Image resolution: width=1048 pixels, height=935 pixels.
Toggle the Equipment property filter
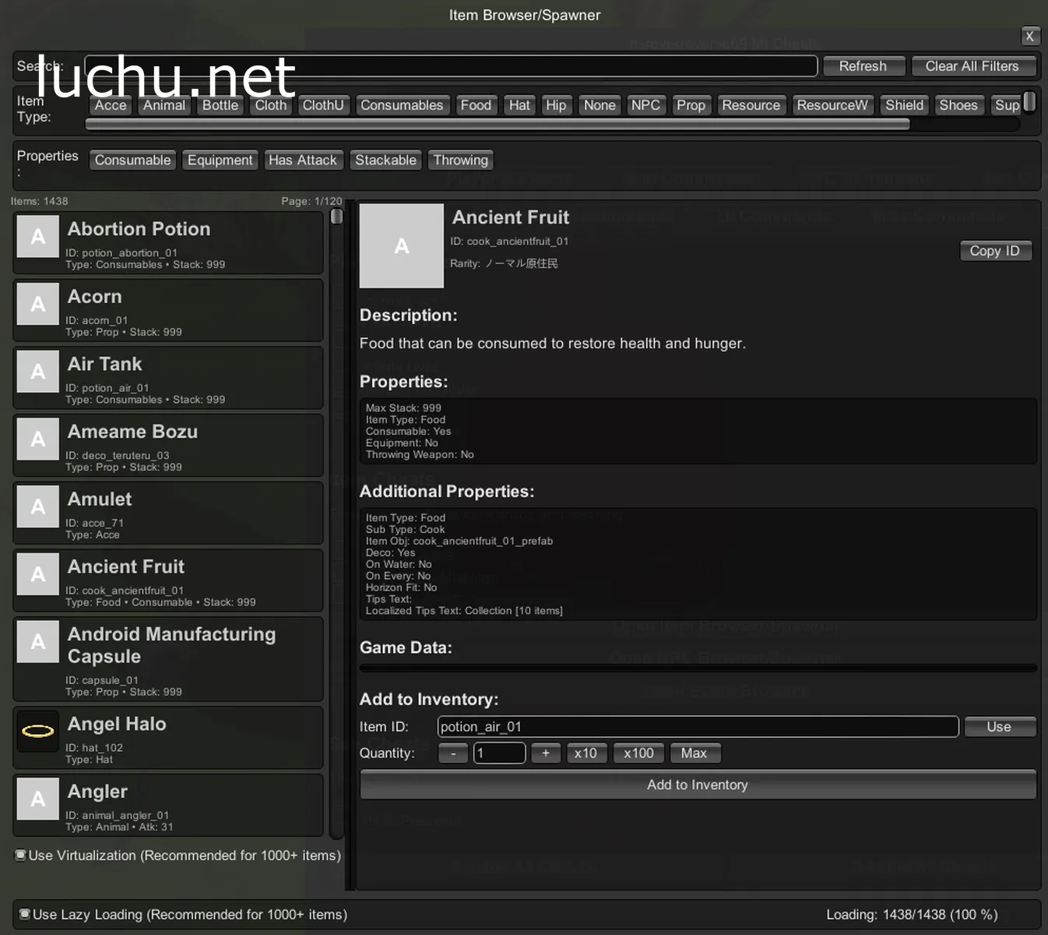[220, 160]
